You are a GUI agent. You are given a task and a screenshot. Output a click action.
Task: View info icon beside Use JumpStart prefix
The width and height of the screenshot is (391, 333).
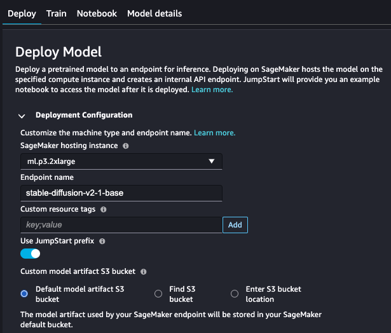(102, 241)
